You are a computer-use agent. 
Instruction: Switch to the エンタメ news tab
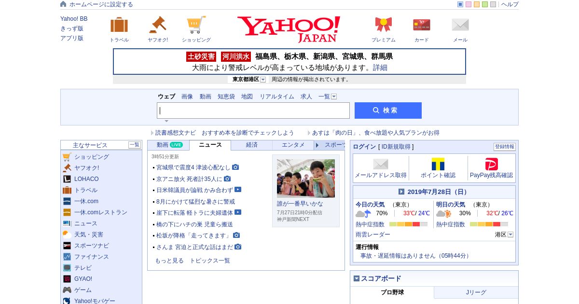(293, 145)
